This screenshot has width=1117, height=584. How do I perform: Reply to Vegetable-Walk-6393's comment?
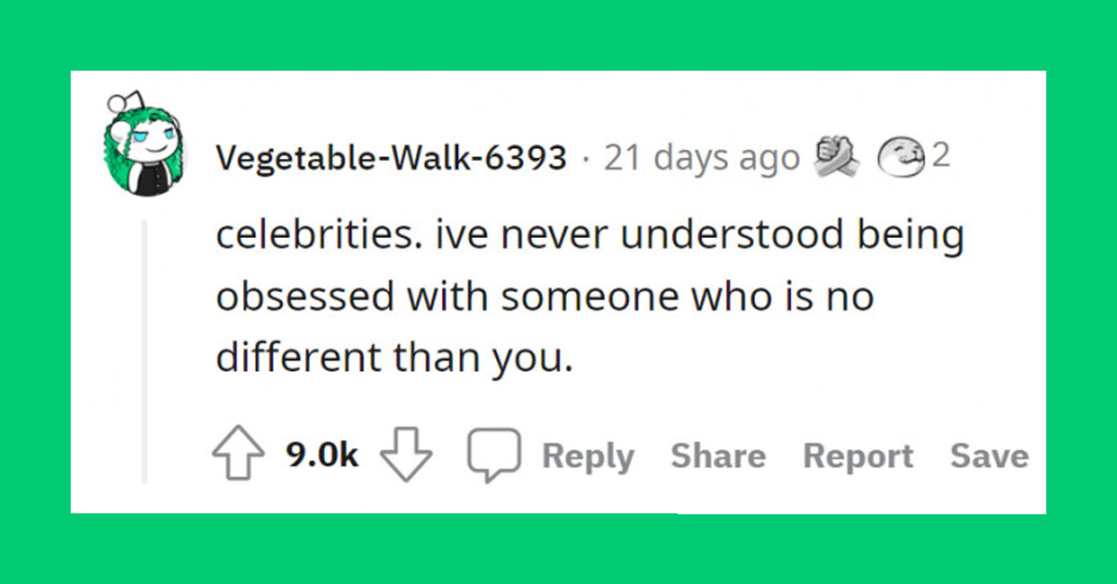click(587, 456)
